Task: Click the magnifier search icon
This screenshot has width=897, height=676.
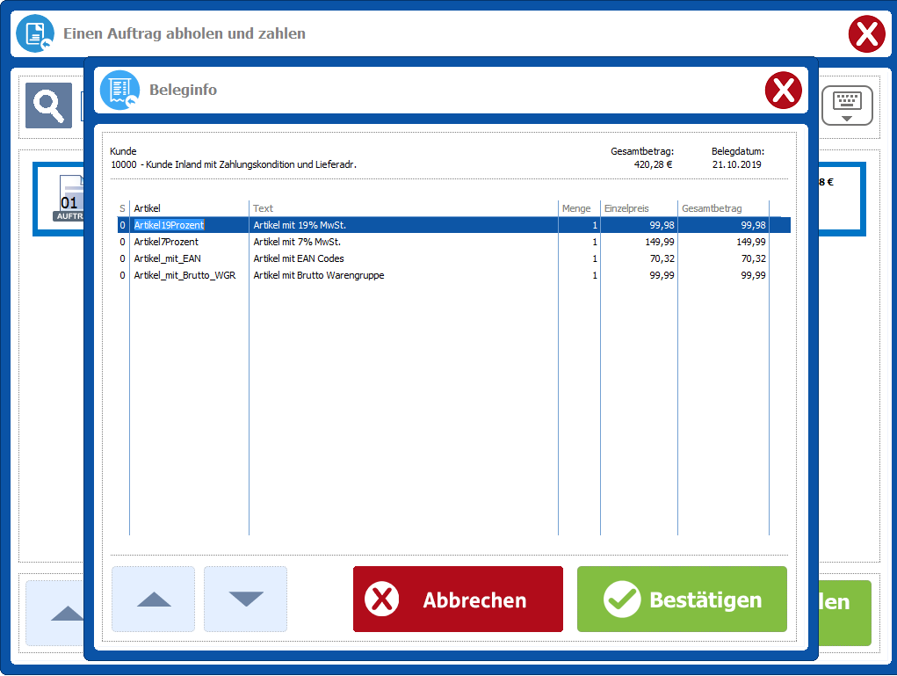Action: pos(48,105)
